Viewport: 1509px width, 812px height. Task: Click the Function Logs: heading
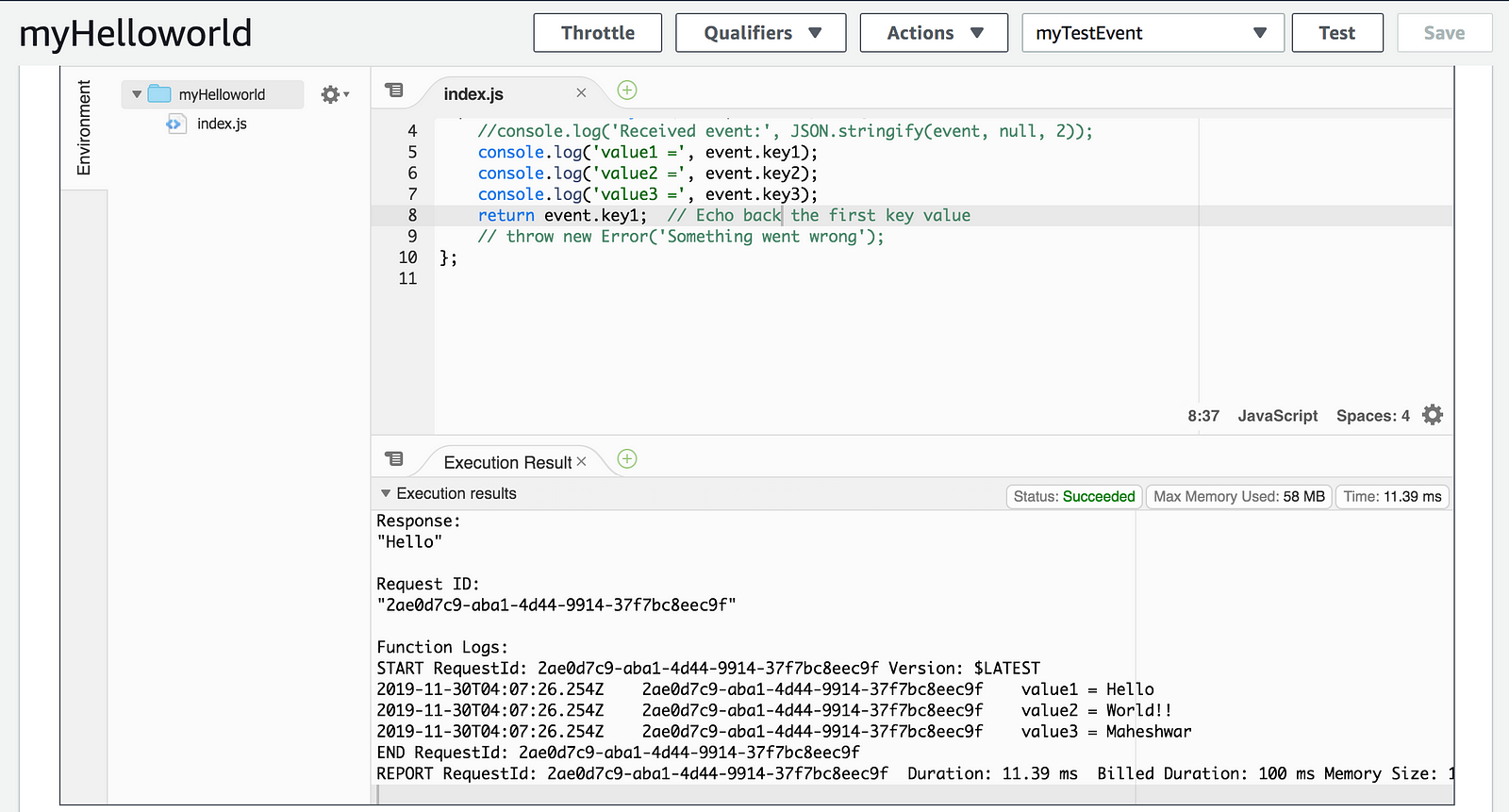tap(442, 647)
